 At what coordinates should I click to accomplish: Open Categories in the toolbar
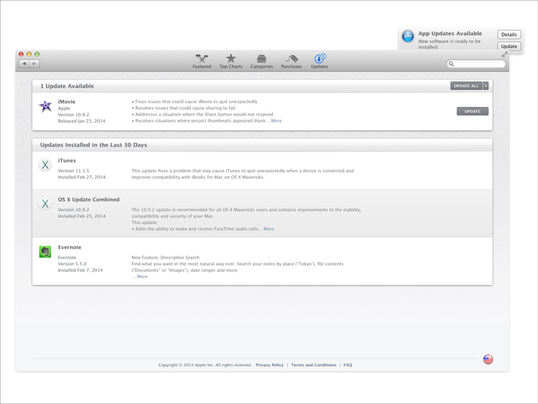(262, 62)
